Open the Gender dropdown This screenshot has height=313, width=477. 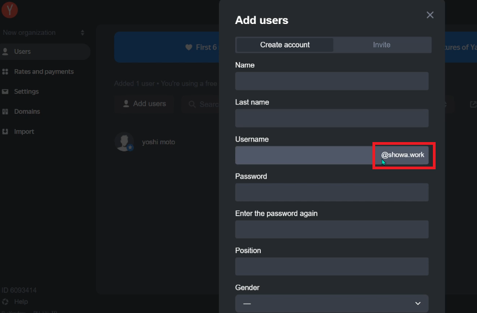point(332,303)
